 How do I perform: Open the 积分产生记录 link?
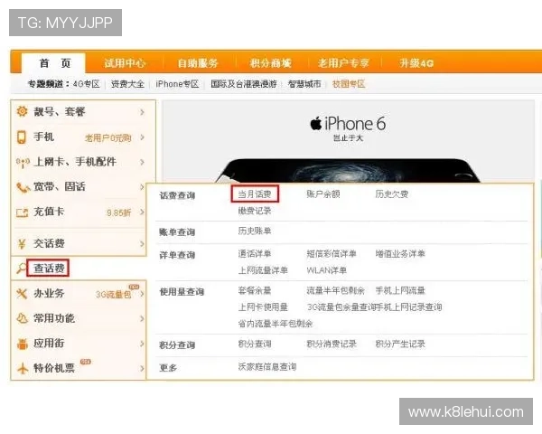[400, 344]
